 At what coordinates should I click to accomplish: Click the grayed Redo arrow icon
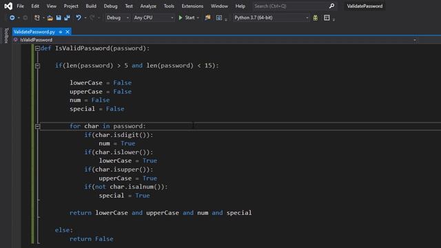(92, 18)
